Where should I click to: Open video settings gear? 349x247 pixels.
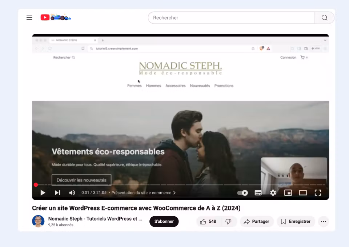point(273,193)
